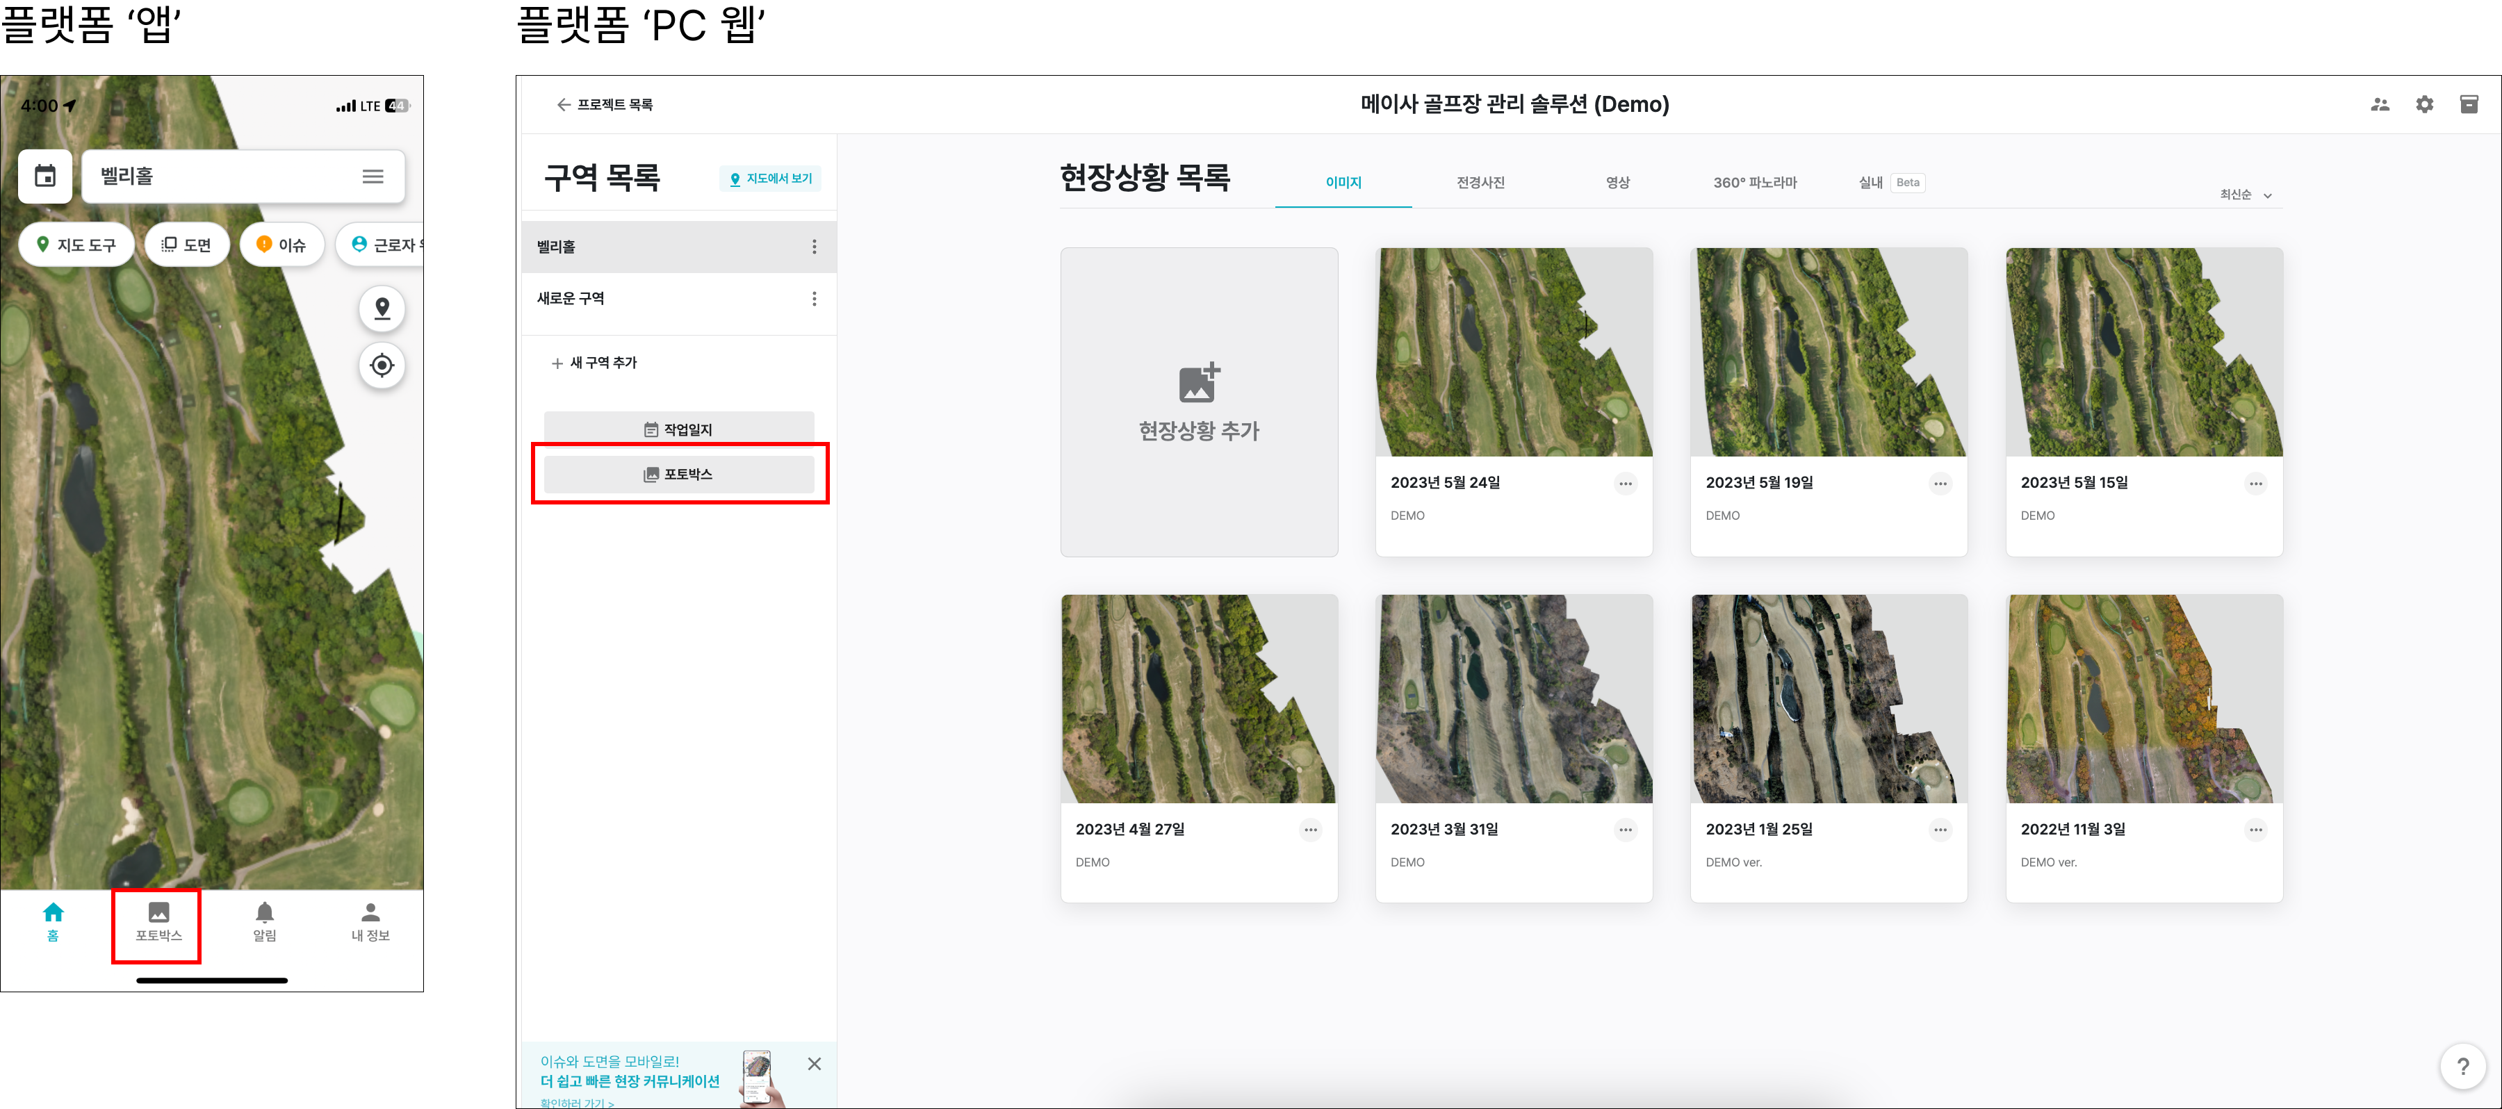Click the 포토박스 button in sidebar
This screenshot has width=2502, height=1109.
[678, 474]
